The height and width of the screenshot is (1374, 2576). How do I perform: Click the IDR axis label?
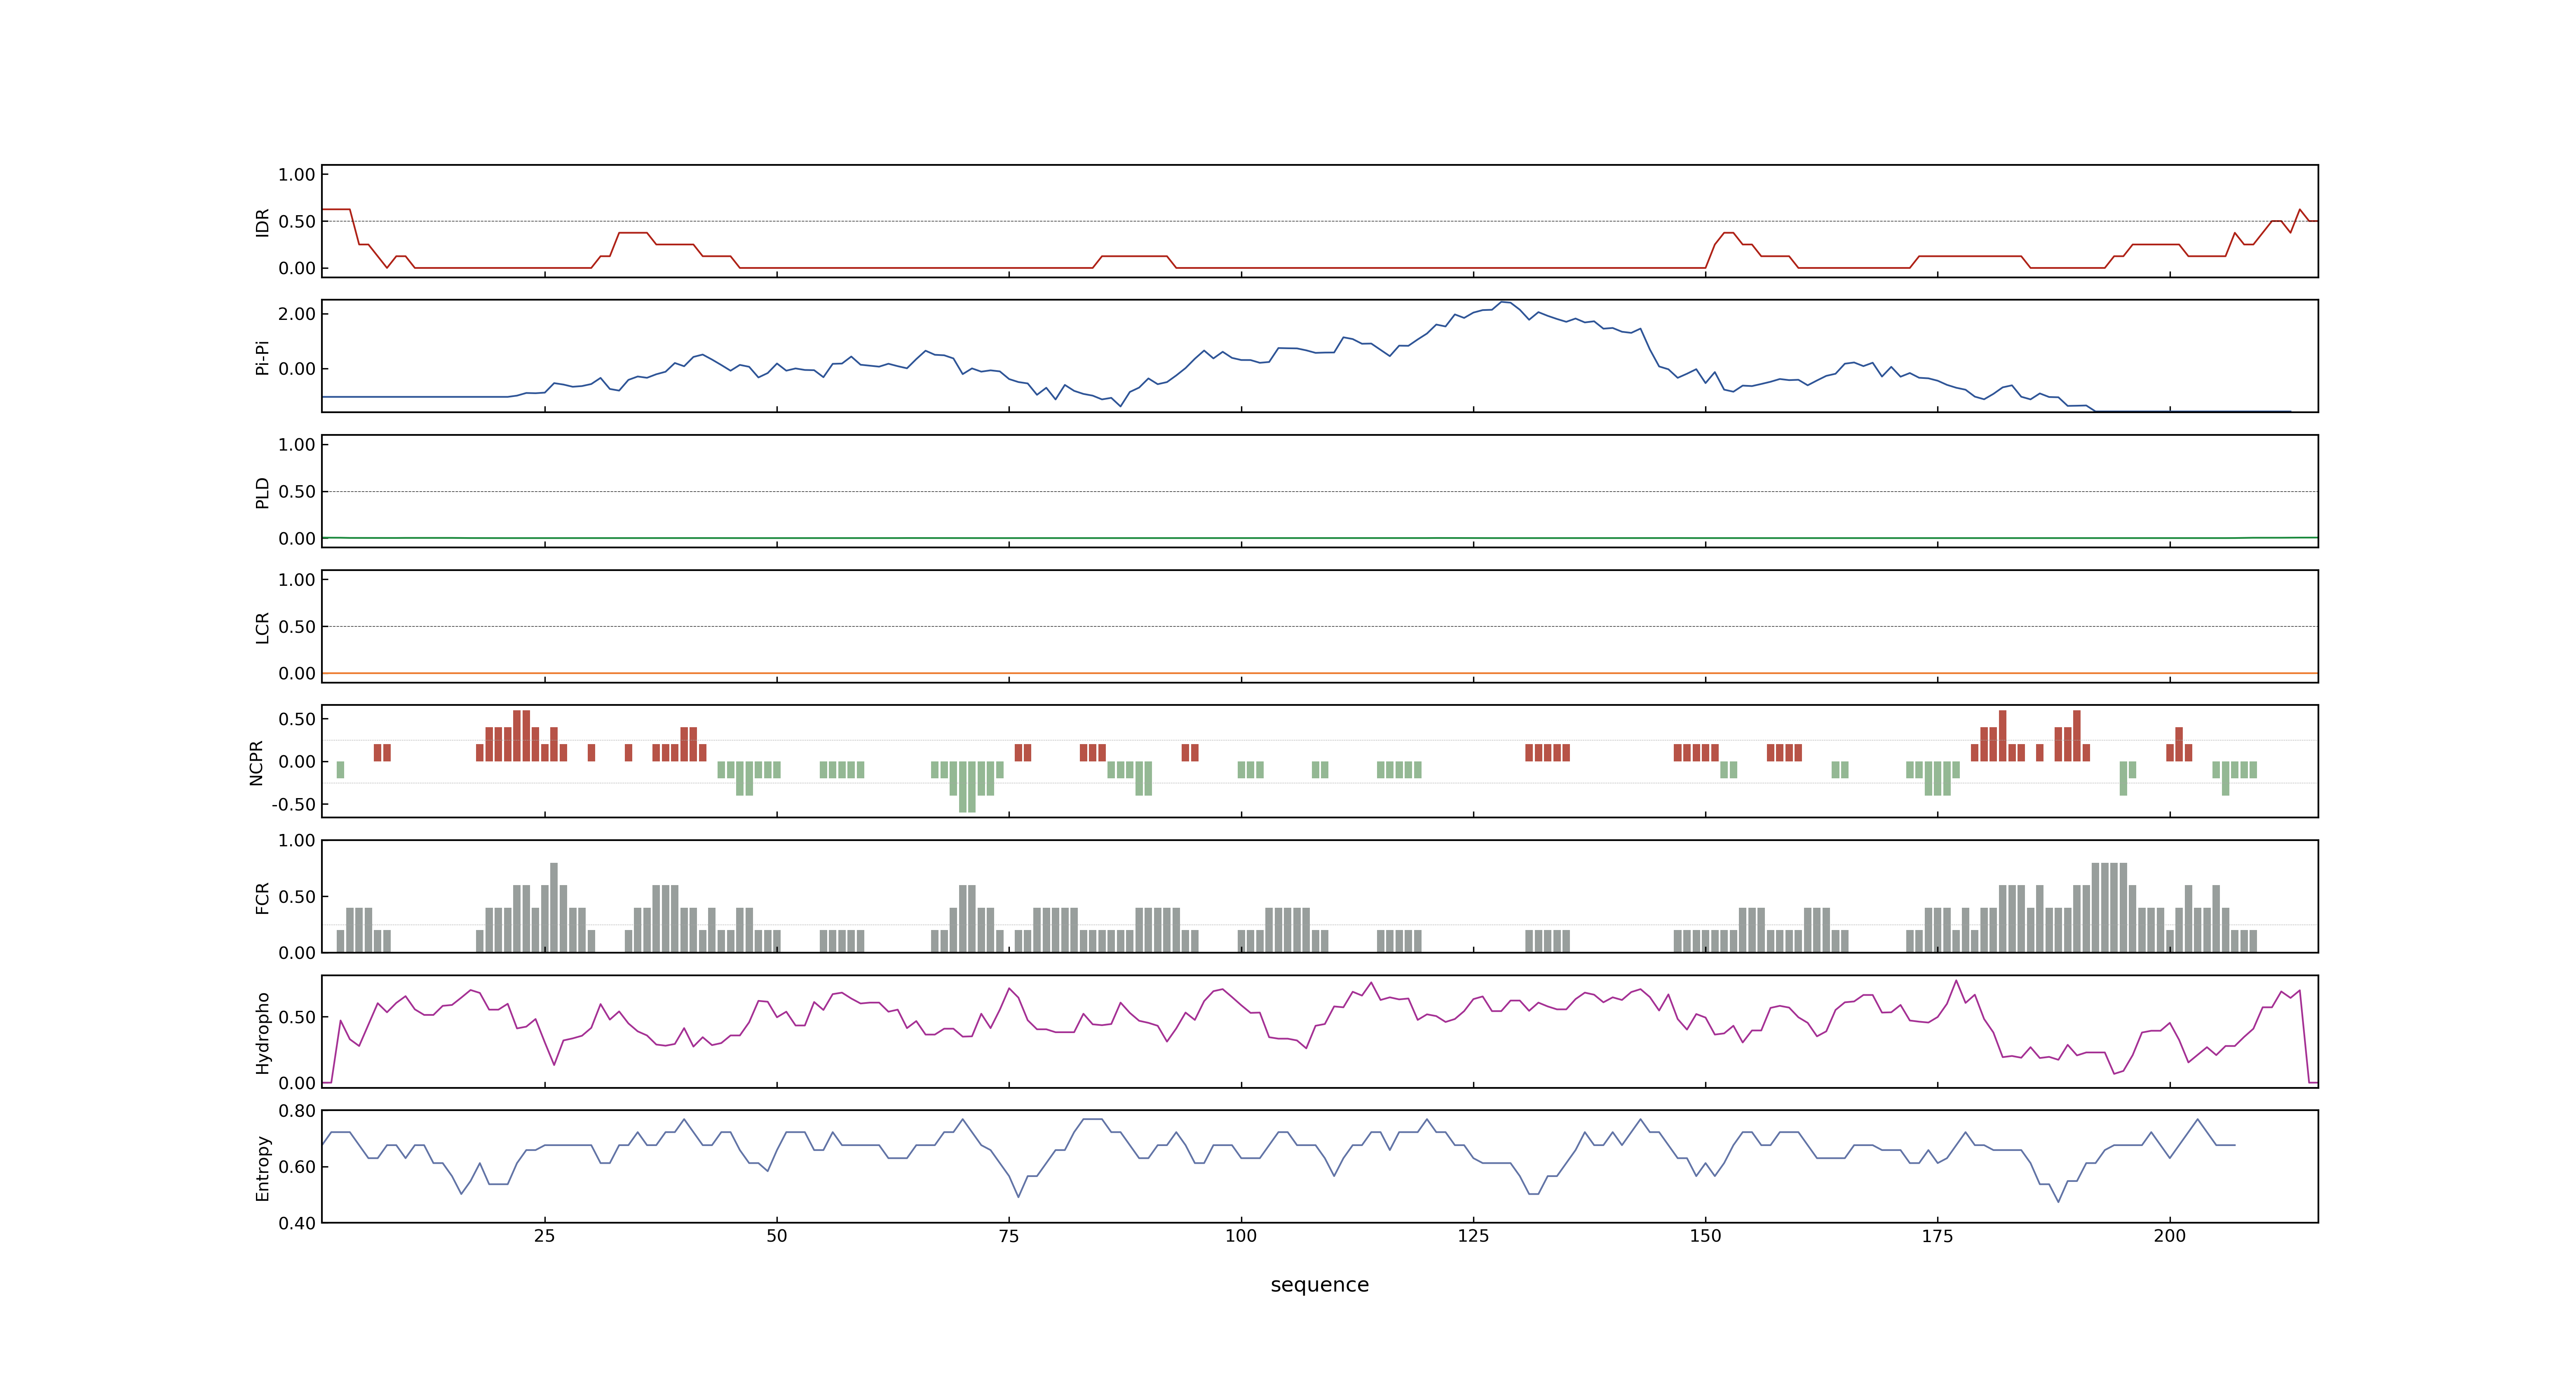(x=262, y=222)
